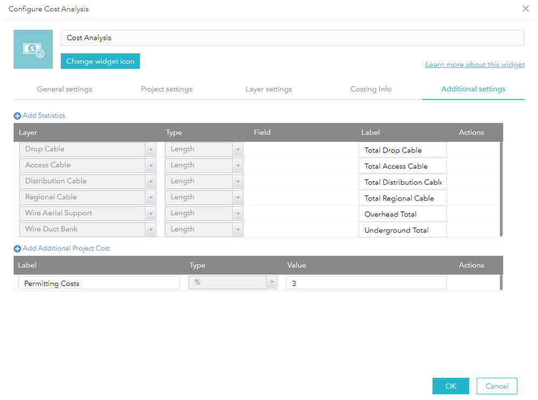
Task: Click the Permitting Costs value field containing 3
Action: [x=366, y=283]
